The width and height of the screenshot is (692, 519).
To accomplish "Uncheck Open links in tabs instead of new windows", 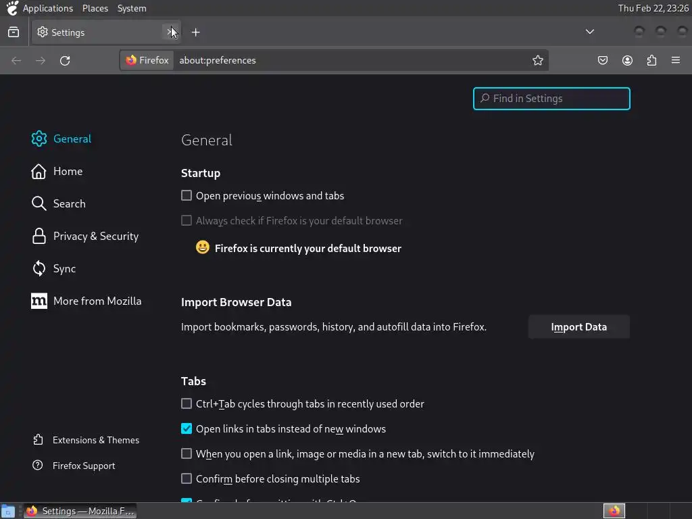I will 187,429.
